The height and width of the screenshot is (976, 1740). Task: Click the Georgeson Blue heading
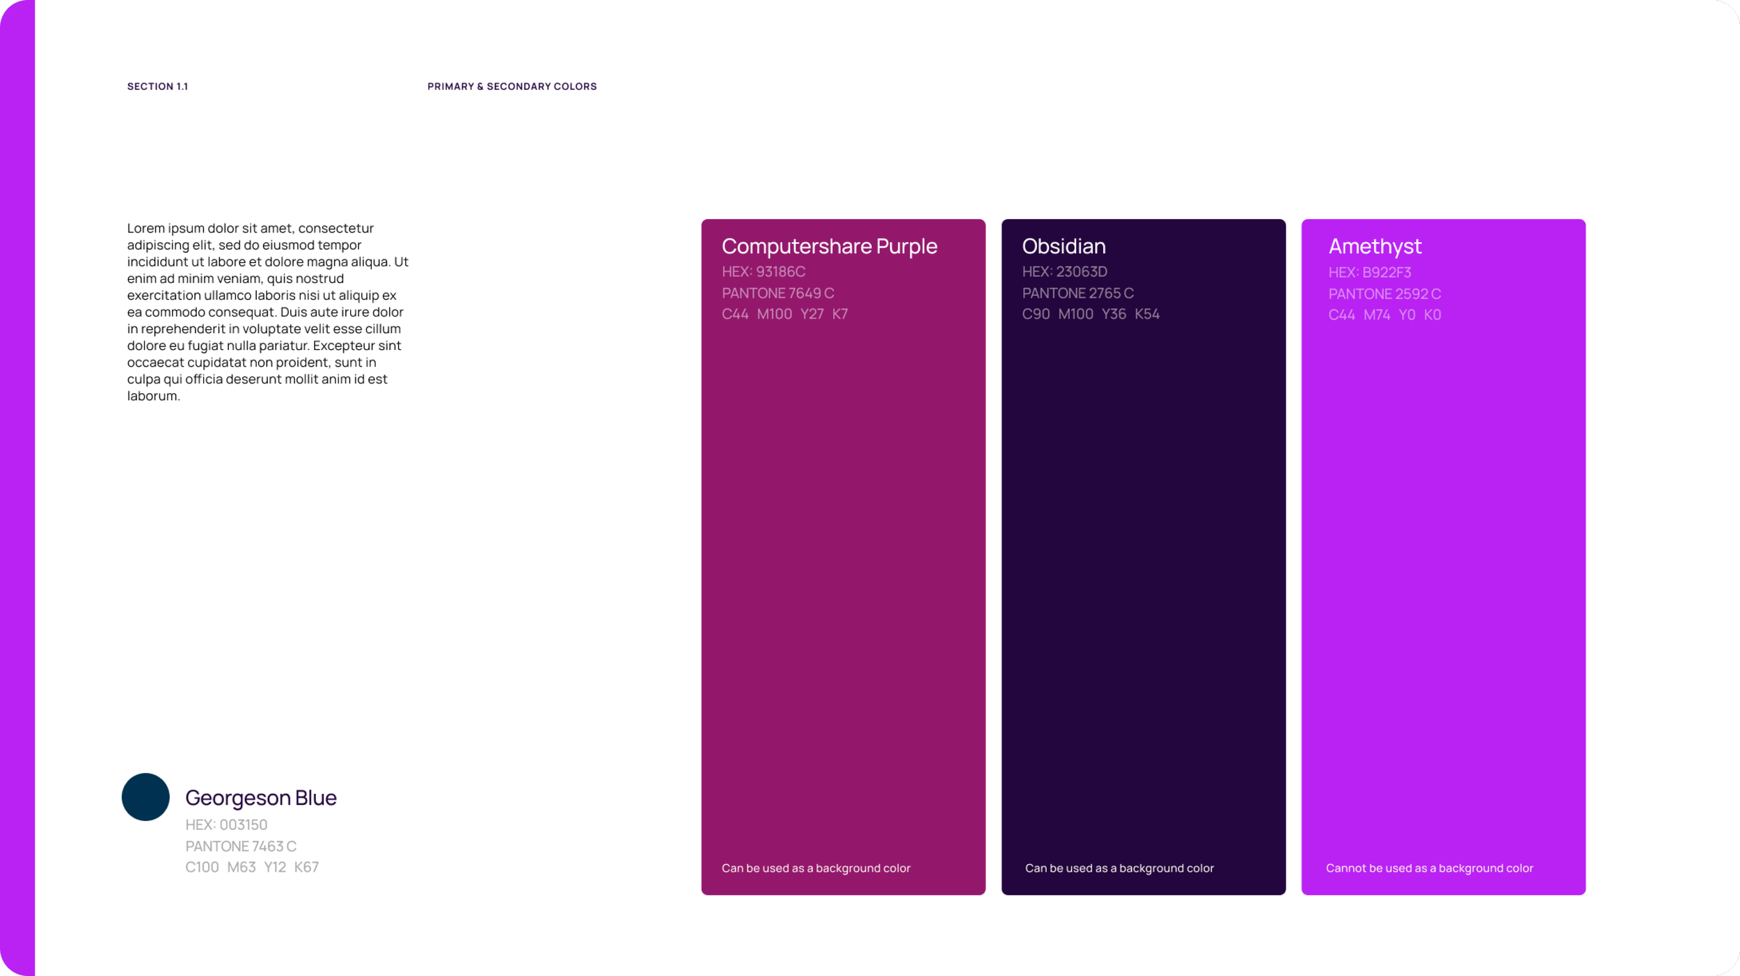(260, 797)
